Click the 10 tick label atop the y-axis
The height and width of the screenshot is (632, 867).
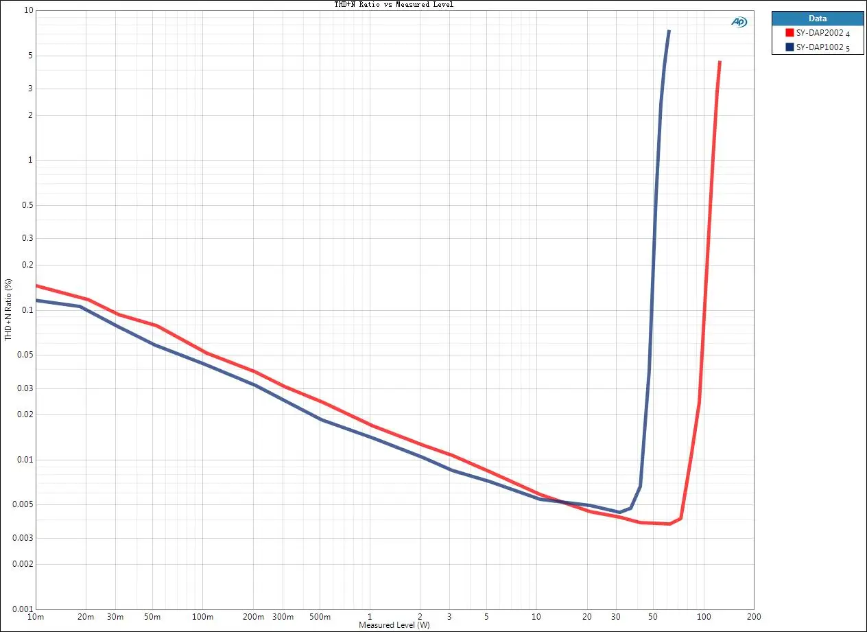27,10
